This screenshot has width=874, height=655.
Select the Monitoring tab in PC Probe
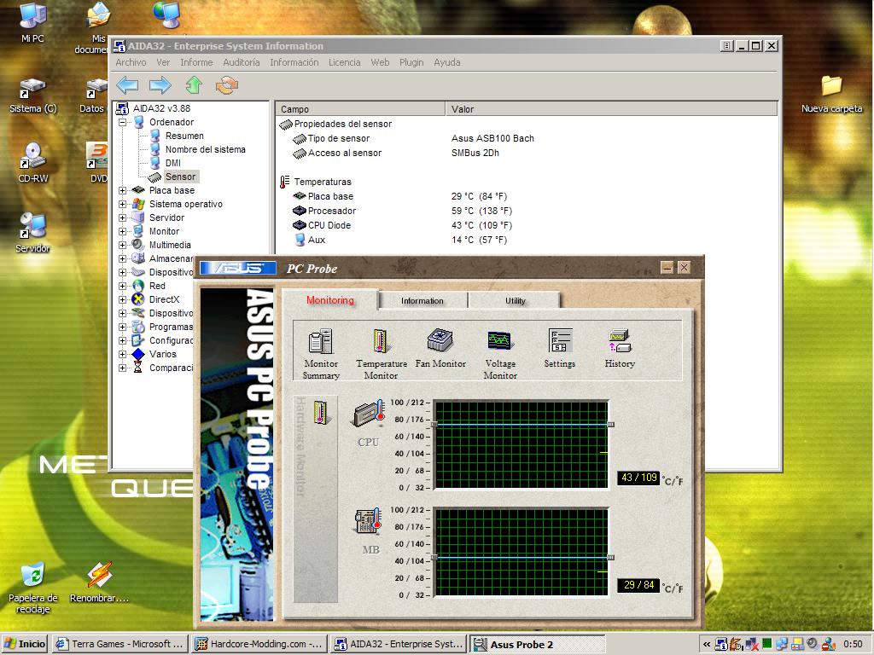(330, 300)
